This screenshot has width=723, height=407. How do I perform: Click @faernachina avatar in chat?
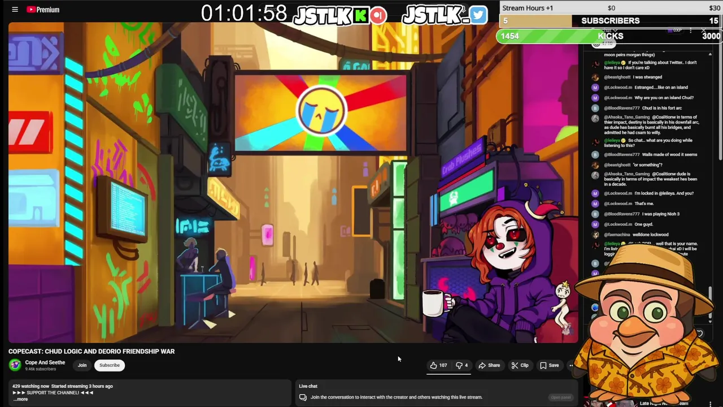(x=595, y=235)
